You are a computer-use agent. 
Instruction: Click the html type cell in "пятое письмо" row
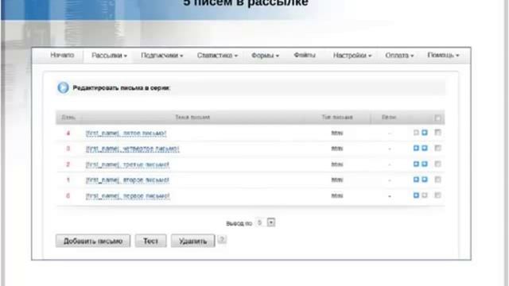click(337, 133)
